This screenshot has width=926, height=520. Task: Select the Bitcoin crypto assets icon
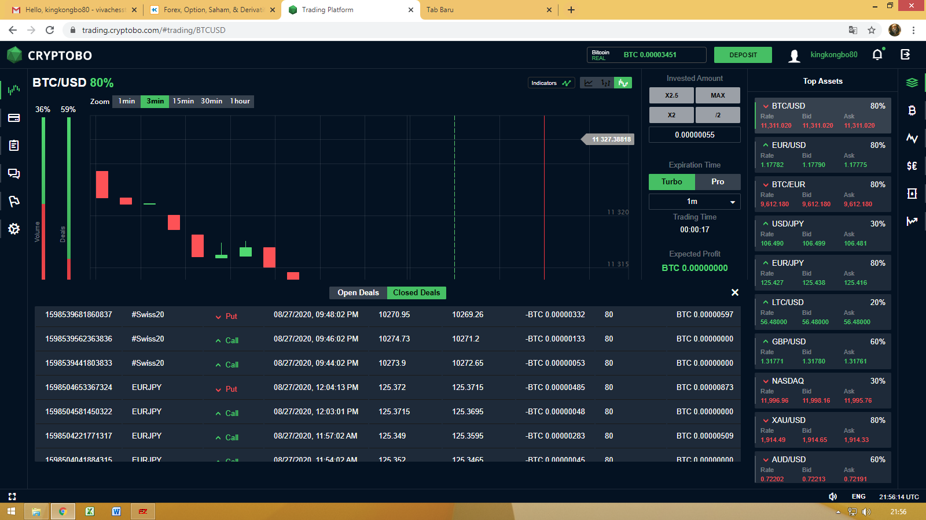coord(912,110)
